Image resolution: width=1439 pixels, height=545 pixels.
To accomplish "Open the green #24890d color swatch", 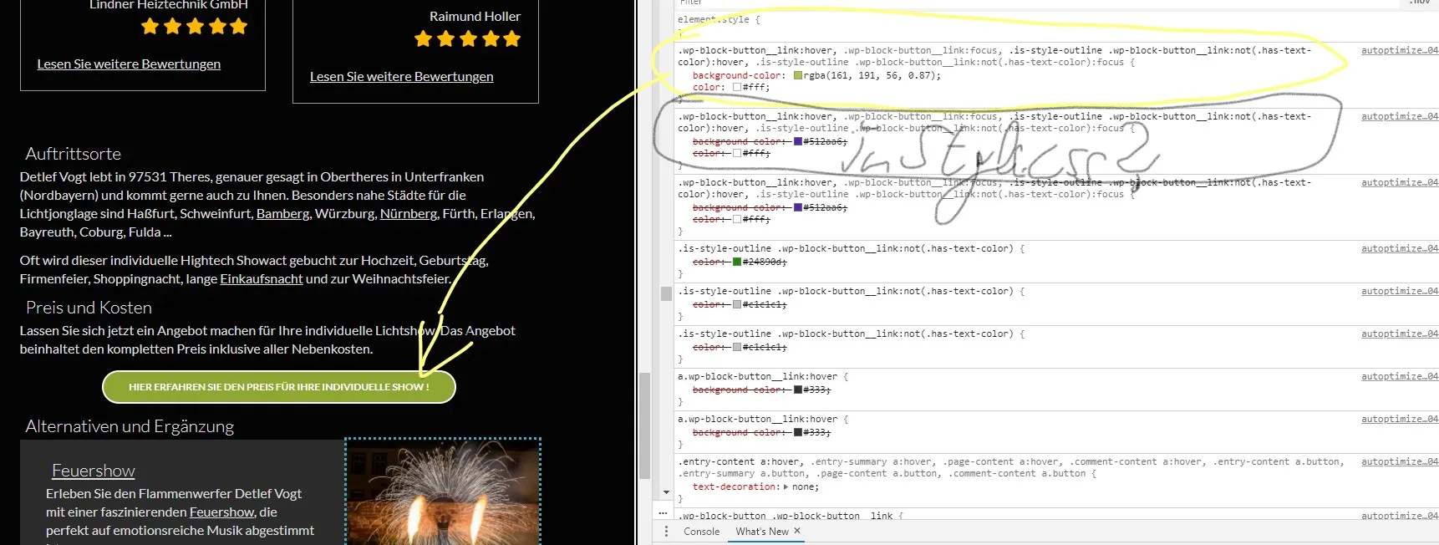I will (737, 262).
